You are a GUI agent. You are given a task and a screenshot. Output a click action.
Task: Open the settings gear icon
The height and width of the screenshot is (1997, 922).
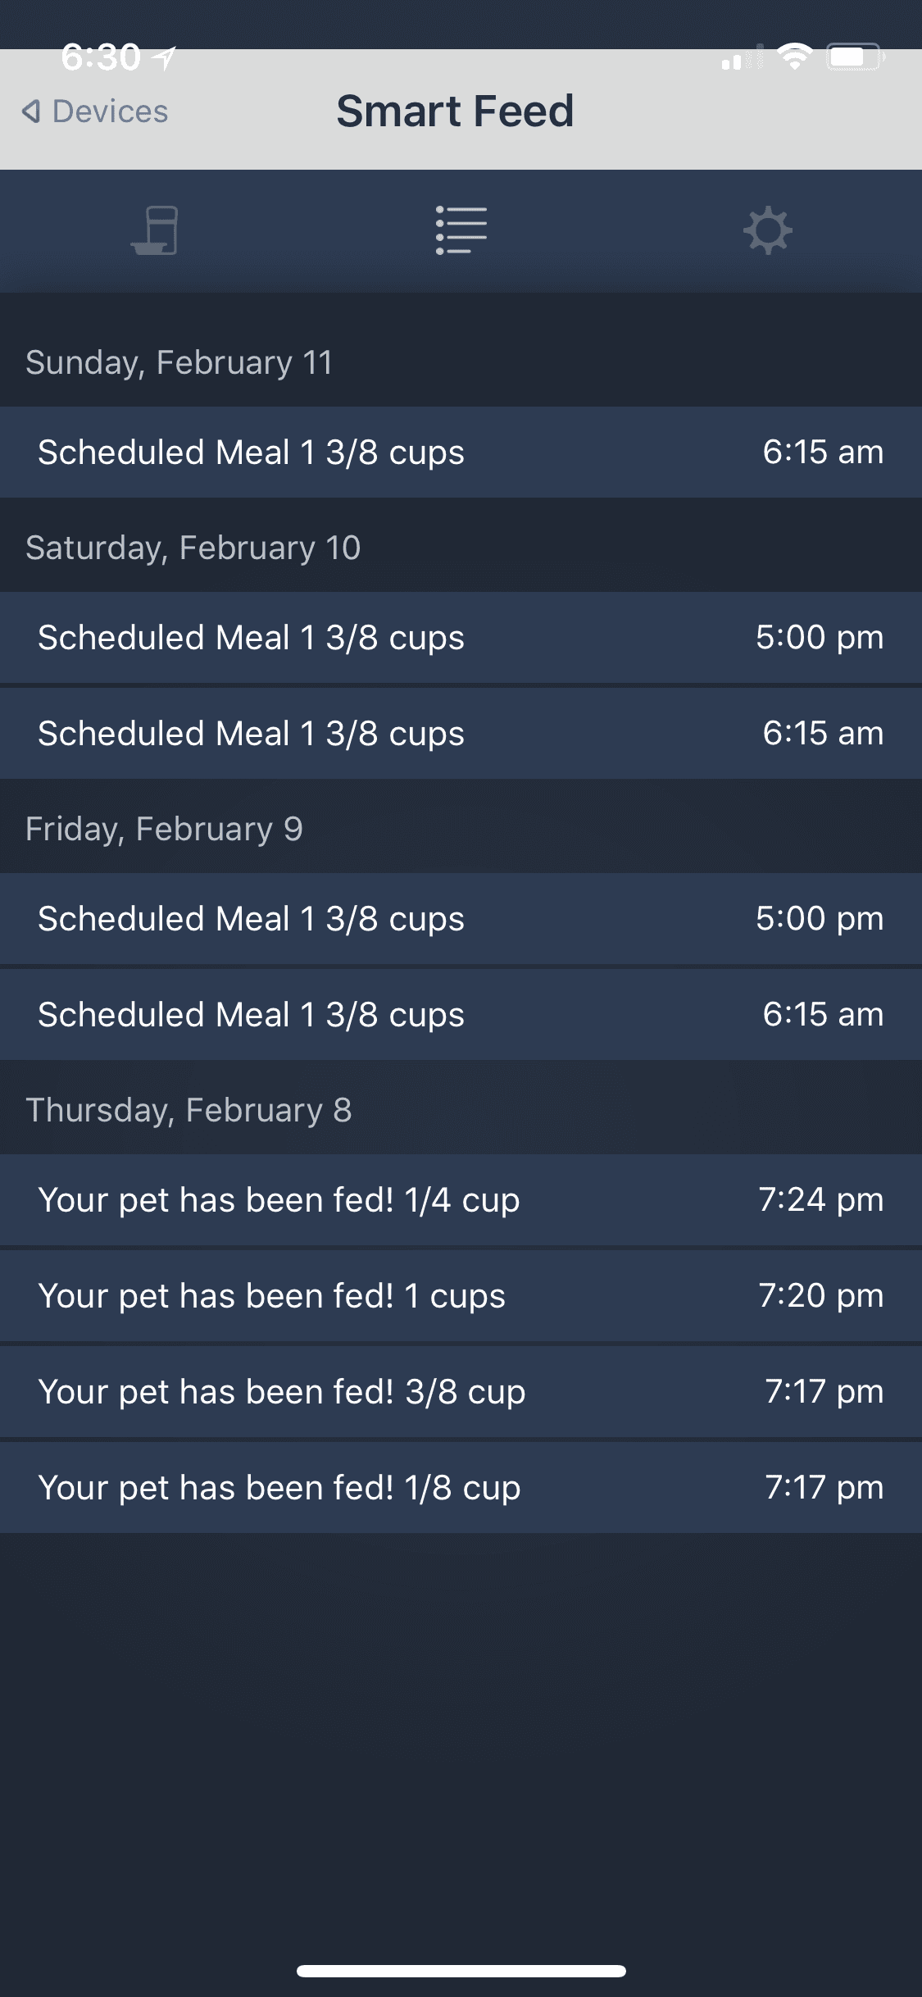click(x=768, y=230)
